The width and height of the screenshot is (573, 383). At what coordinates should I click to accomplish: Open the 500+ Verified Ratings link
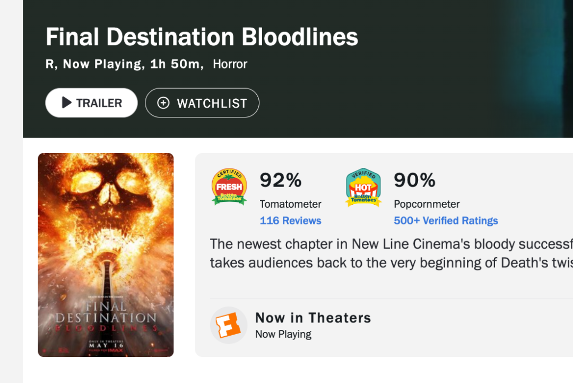446,220
